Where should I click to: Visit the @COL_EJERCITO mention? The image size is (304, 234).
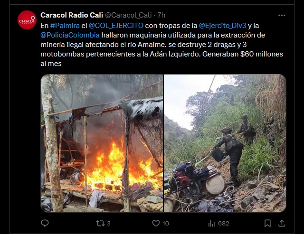[116, 26]
